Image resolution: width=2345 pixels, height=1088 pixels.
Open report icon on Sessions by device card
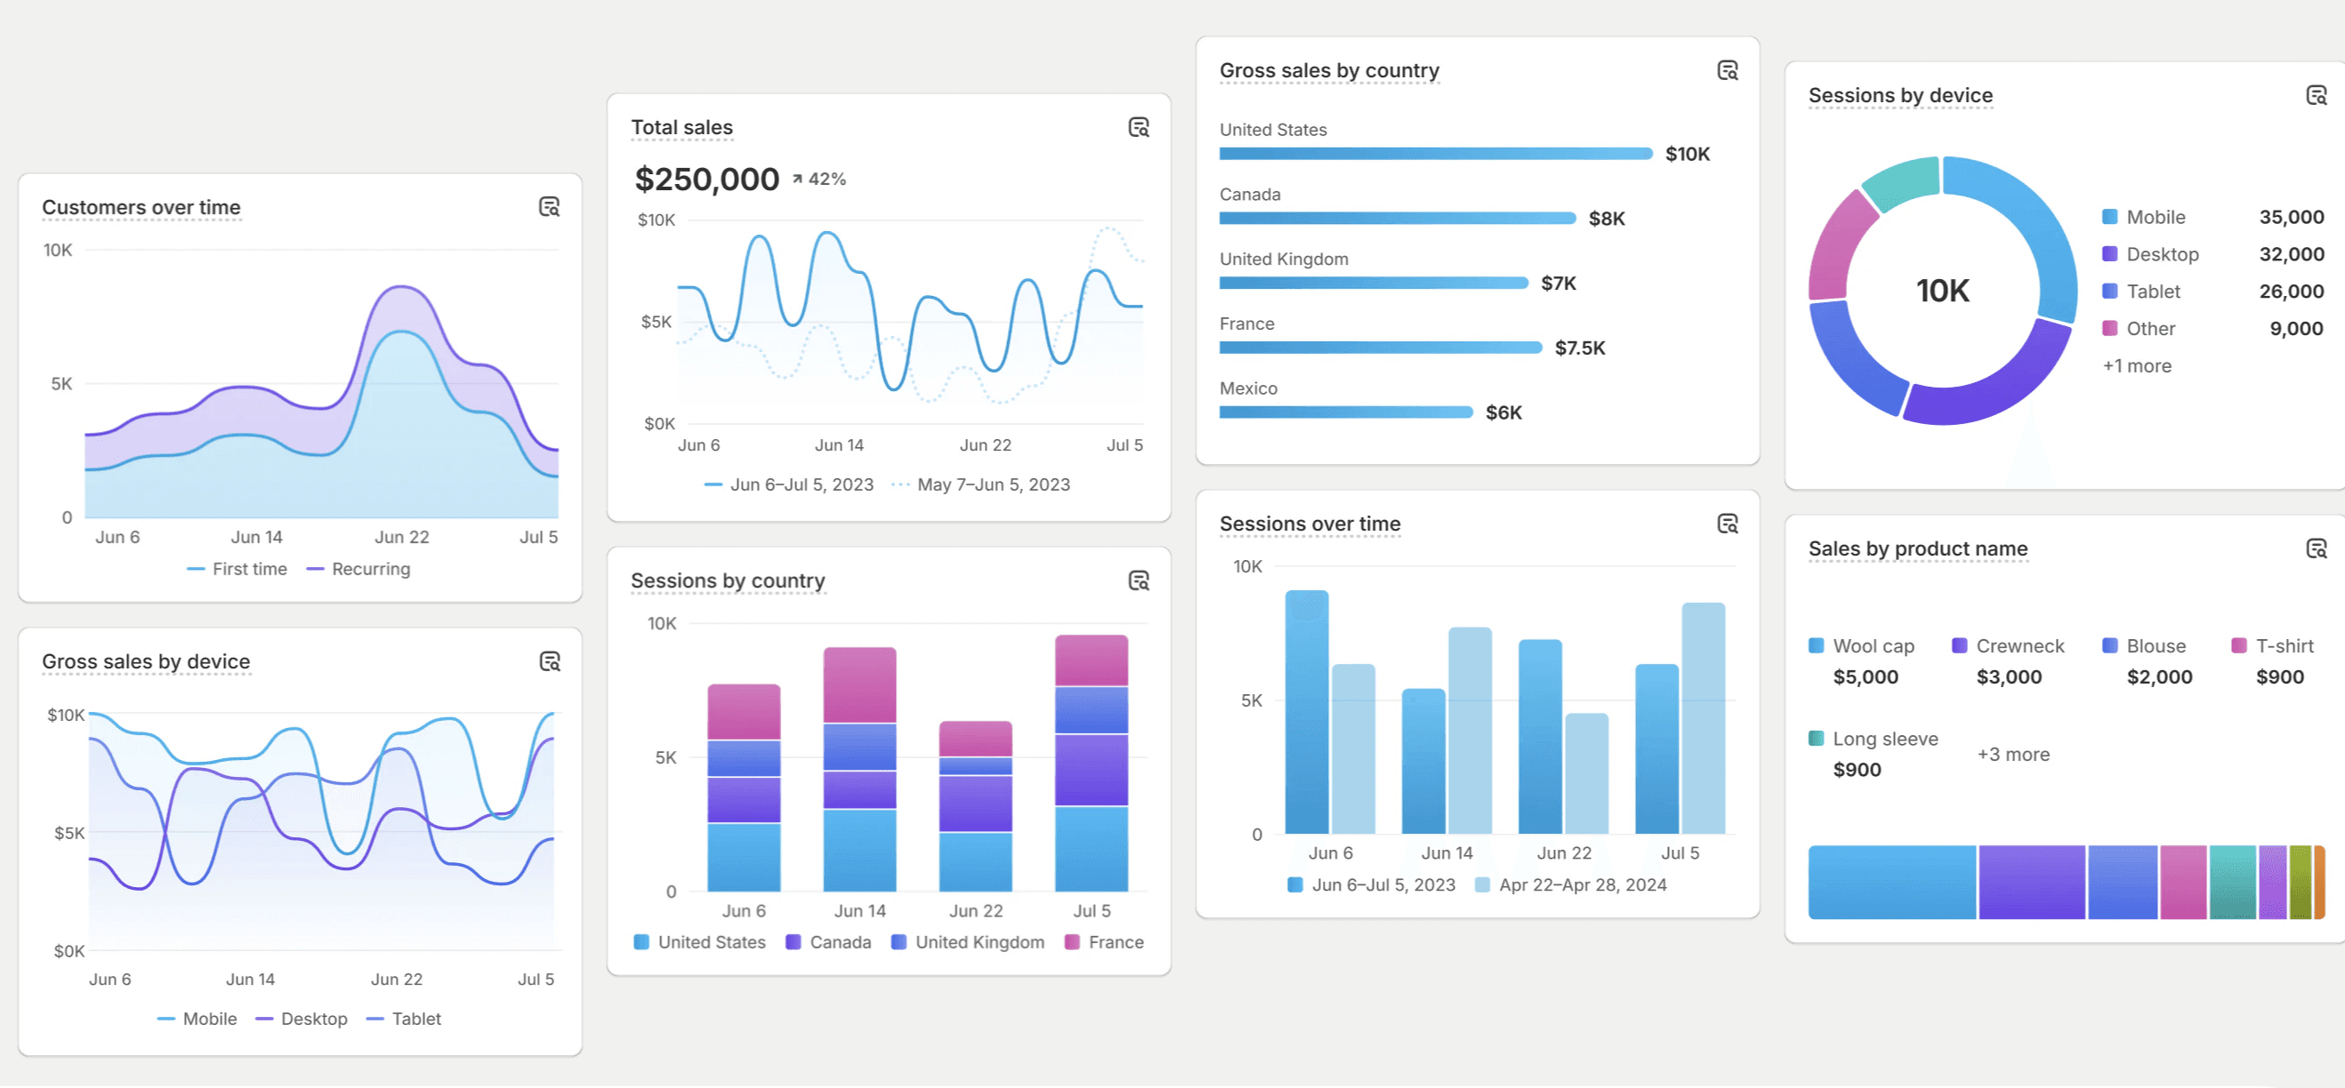click(2316, 94)
